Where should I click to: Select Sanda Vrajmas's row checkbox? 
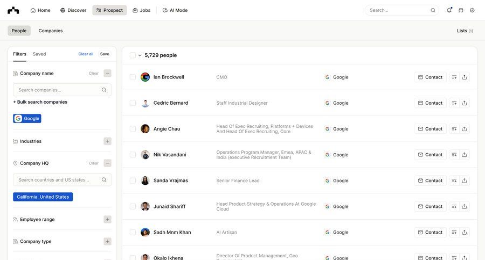[x=133, y=180]
